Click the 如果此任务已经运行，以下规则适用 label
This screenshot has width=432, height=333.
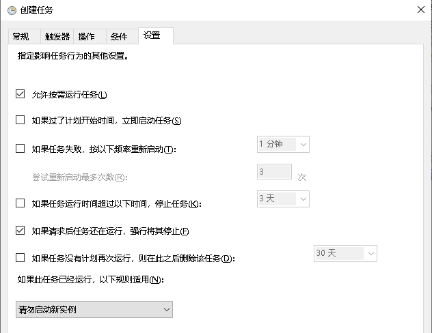tap(90, 279)
